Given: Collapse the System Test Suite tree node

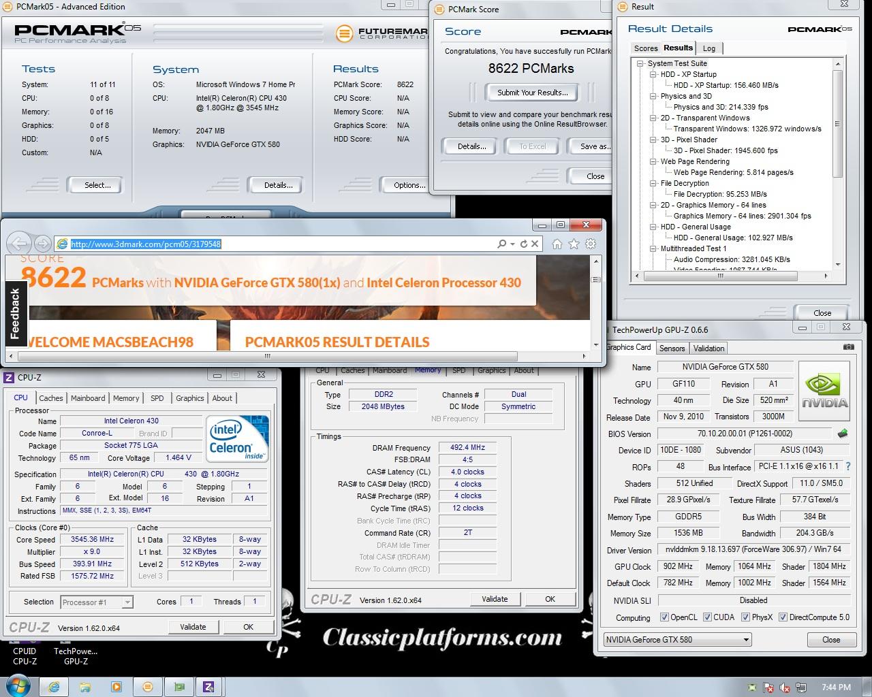Looking at the screenshot, I should 640,63.
